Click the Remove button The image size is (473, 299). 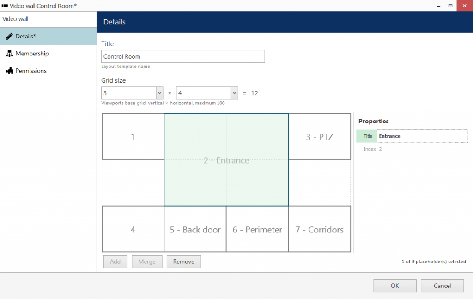184,262
